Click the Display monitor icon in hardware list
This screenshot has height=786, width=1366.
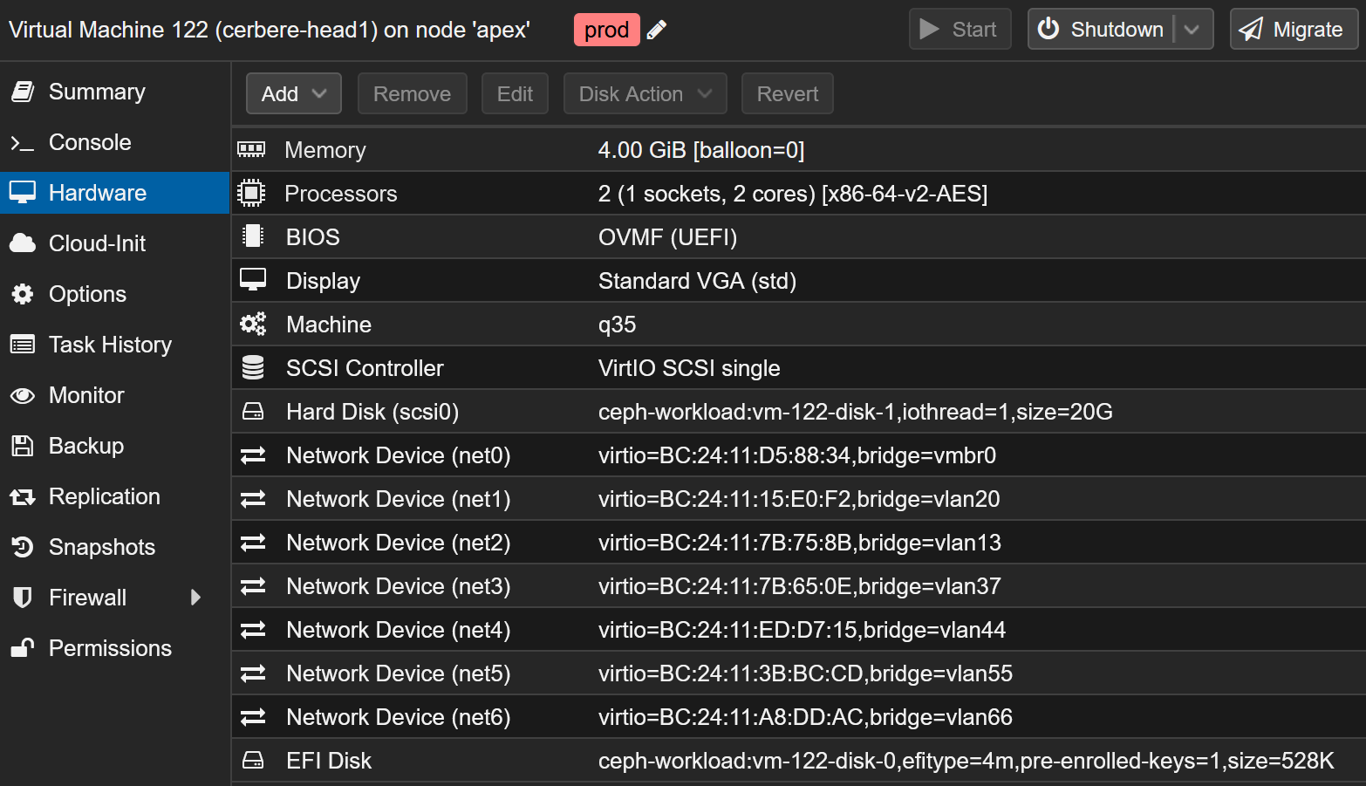pos(253,280)
